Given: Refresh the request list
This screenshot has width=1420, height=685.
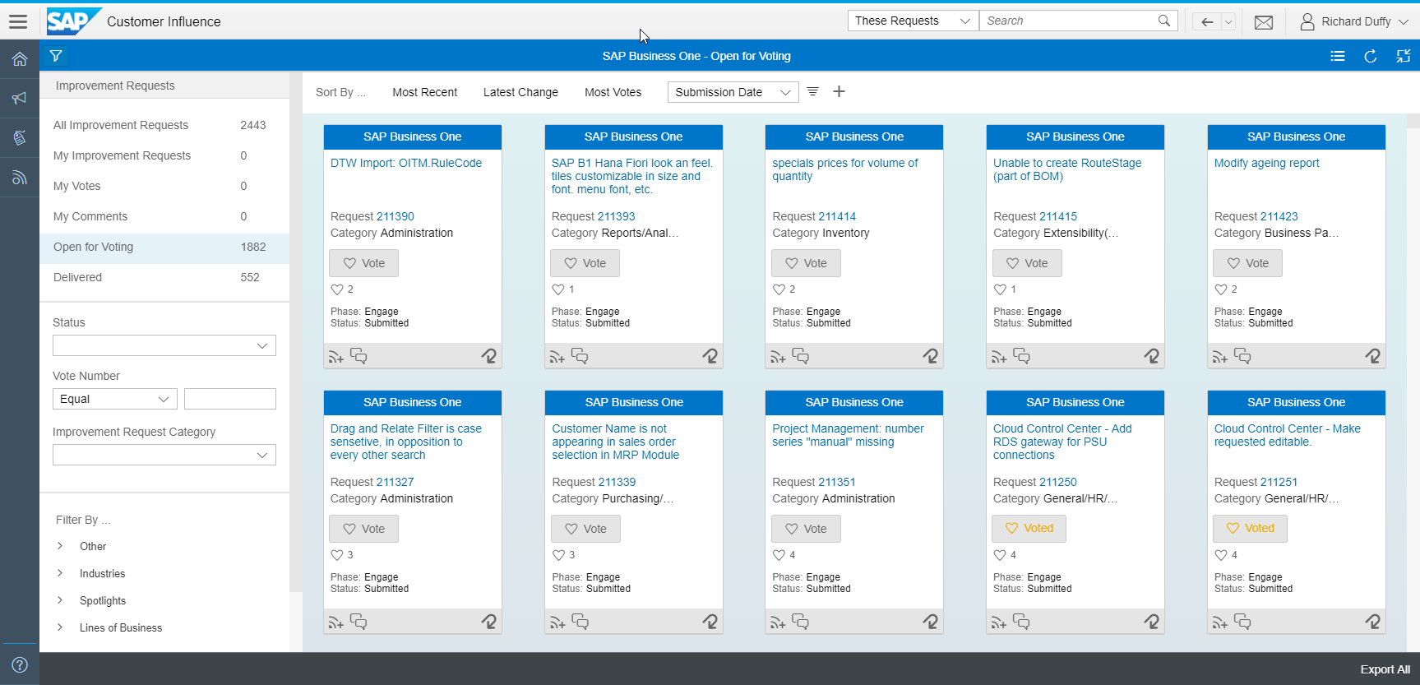Looking at the screenshot, I should [1371, 56].
